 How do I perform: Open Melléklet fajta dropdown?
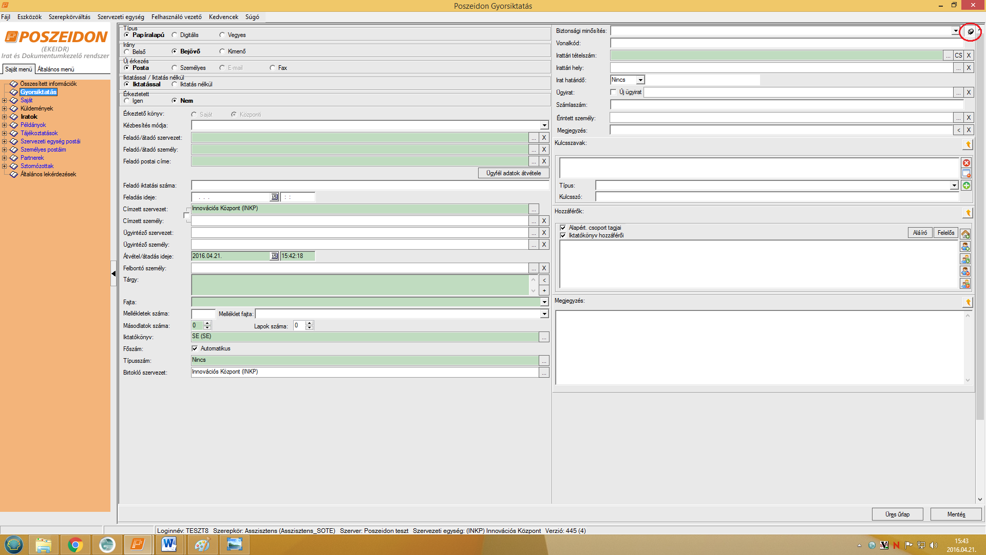tap(544, 314)
